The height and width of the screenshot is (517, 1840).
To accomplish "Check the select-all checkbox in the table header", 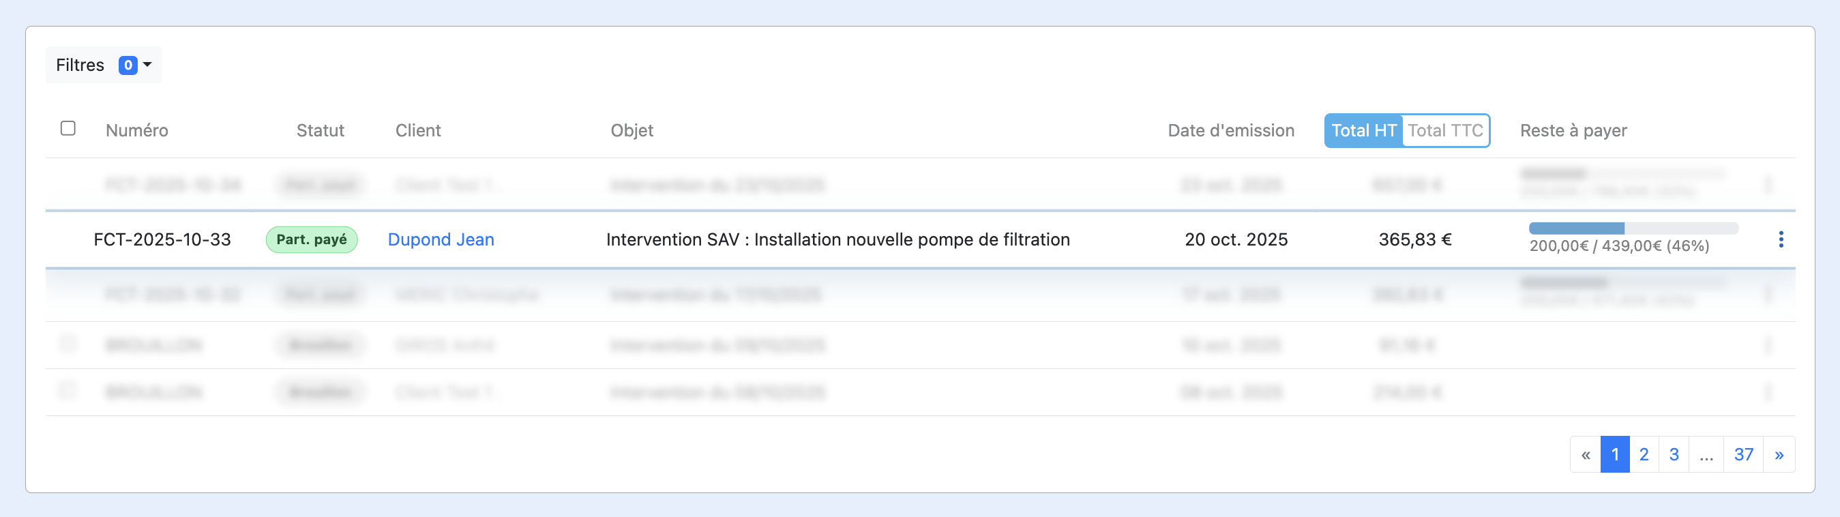I will pyautogui.click(x=69, y=127).
